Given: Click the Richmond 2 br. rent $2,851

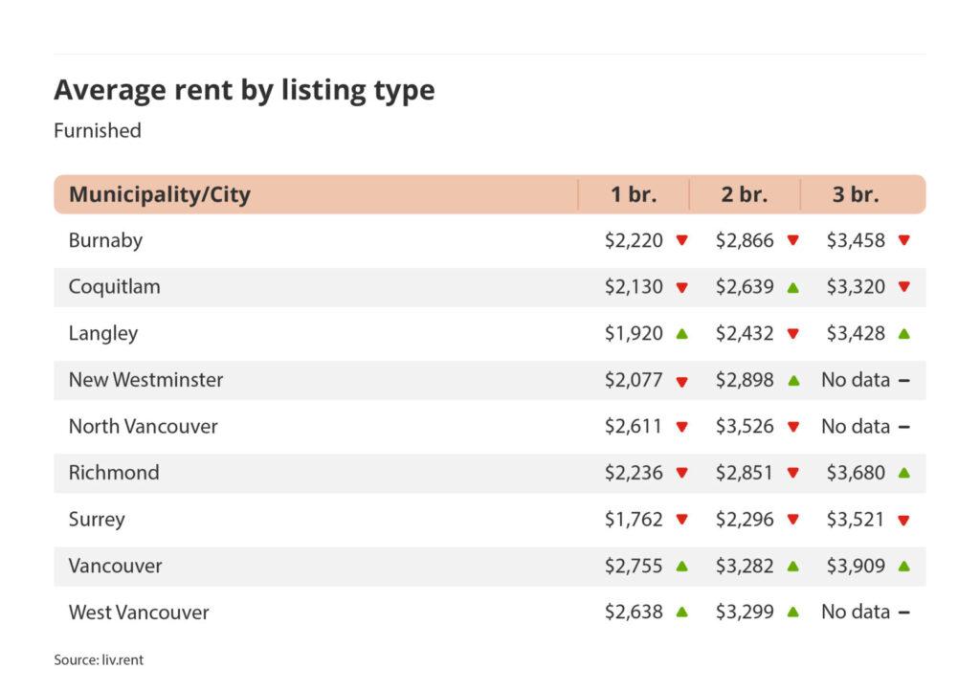Looking at the screenshot, I should point(744,473).
